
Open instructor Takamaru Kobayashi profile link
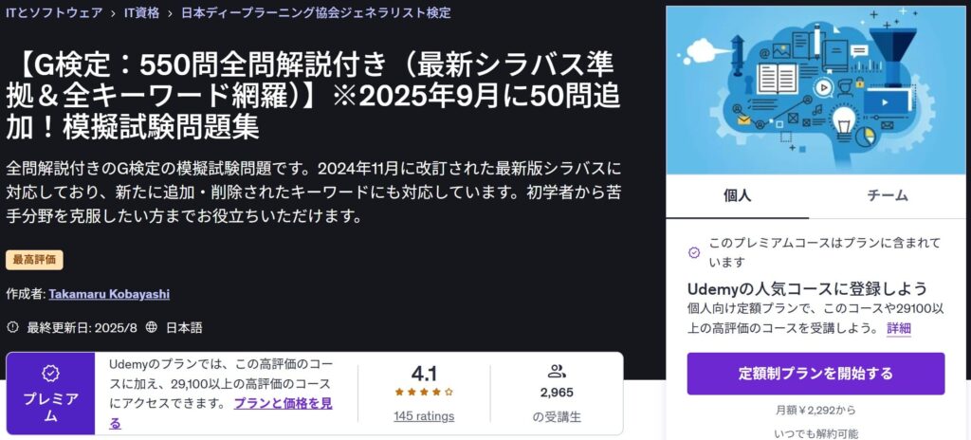point(109,294)
